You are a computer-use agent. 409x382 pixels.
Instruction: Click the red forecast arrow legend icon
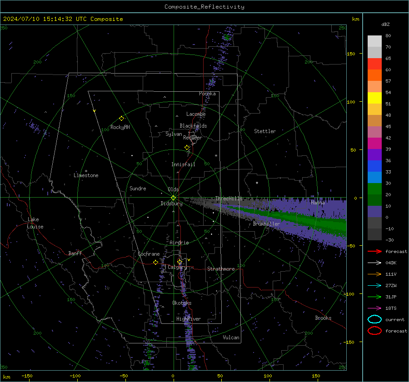pyautogui.click(x=374, y=251)
